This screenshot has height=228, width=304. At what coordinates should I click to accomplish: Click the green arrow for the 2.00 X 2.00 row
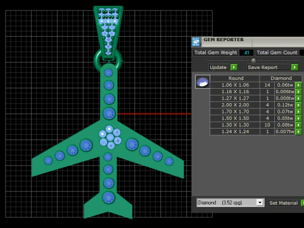click(298, 105)
